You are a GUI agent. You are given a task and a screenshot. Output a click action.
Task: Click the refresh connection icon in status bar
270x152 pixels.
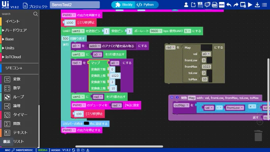[73, 150]
